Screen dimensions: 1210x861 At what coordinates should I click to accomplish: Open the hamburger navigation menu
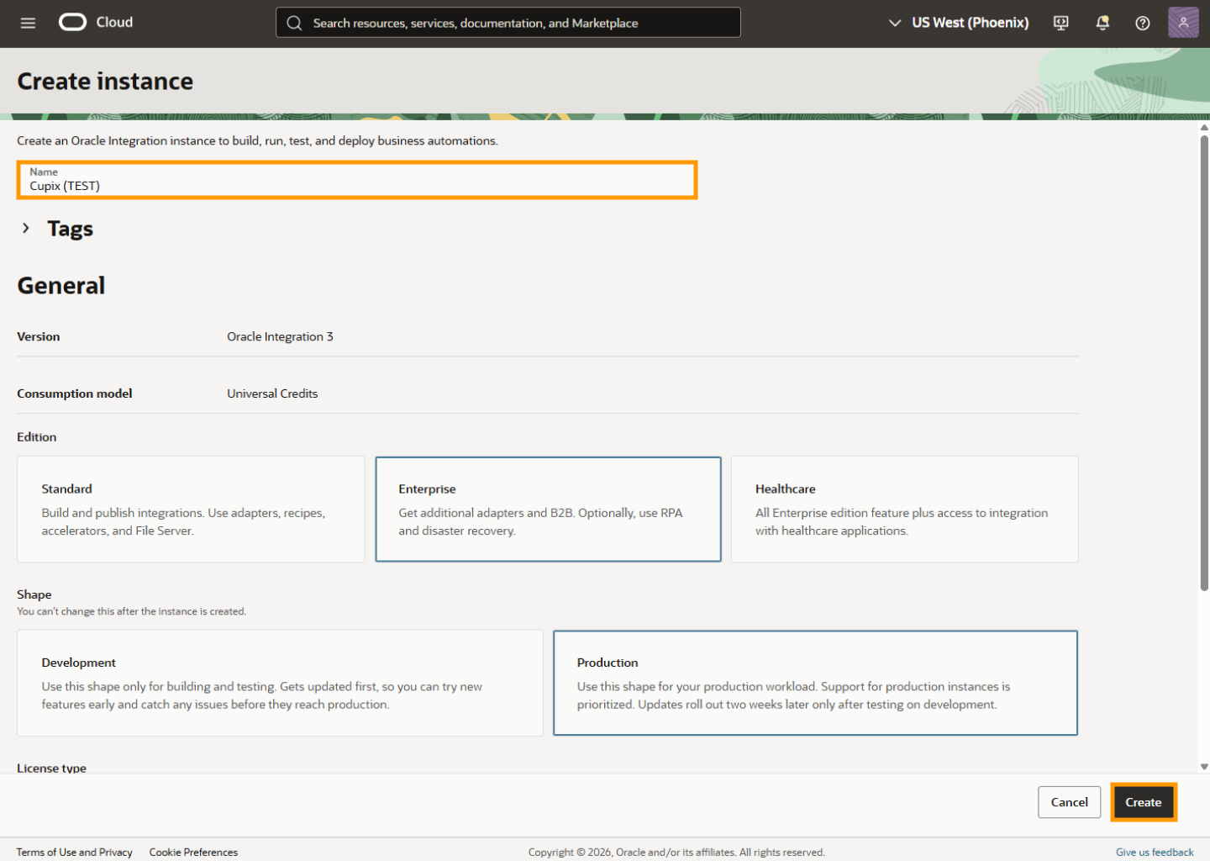coord(28,23)
